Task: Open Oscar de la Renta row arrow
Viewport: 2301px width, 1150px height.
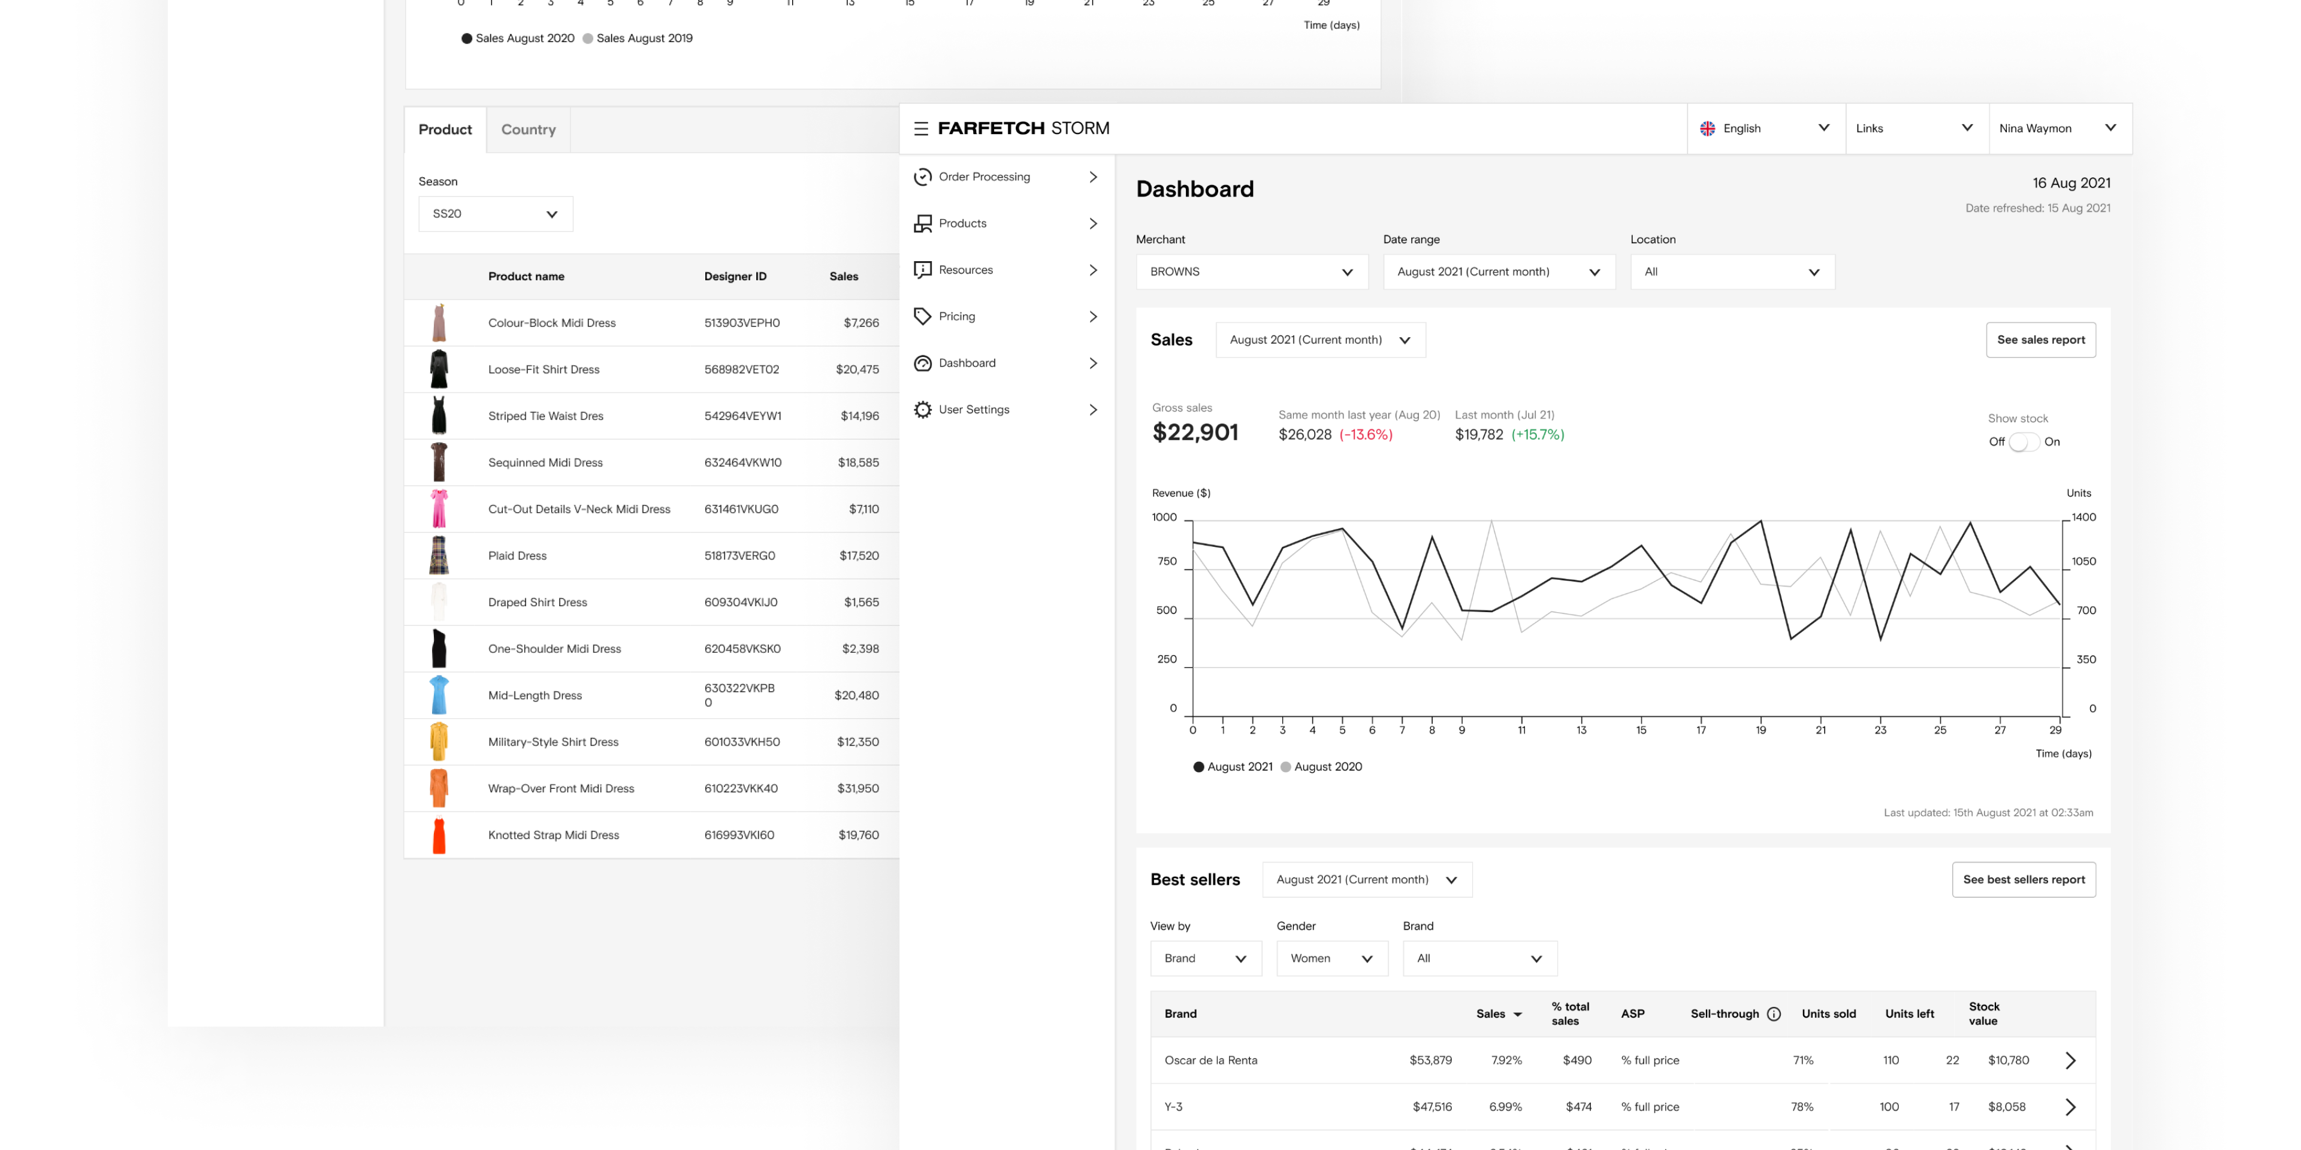Action: tap(2070, 1060)
